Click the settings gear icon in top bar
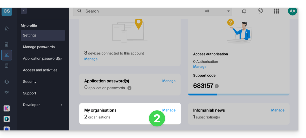Image resolution: width=306 pixels, height=138 pixels. 260,11
